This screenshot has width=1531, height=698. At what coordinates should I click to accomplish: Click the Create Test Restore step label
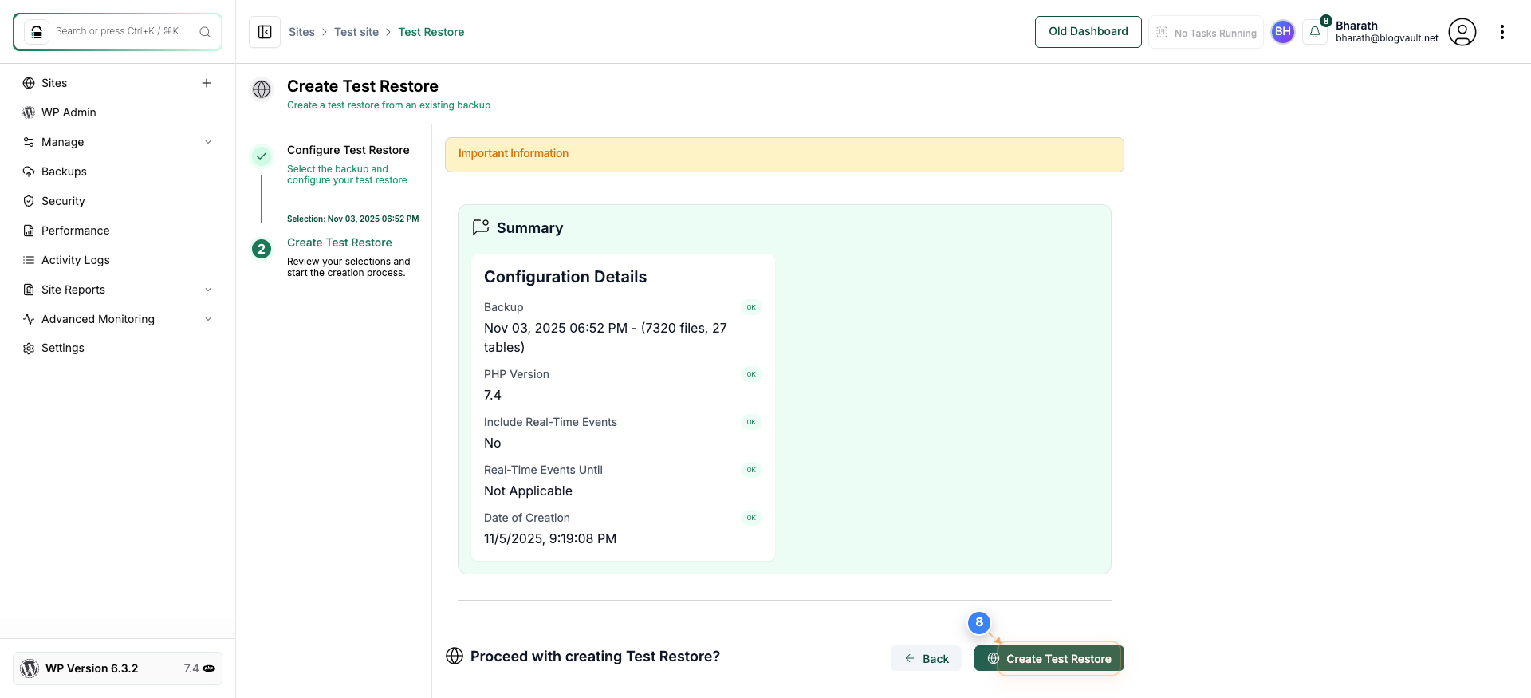point(340,243)
